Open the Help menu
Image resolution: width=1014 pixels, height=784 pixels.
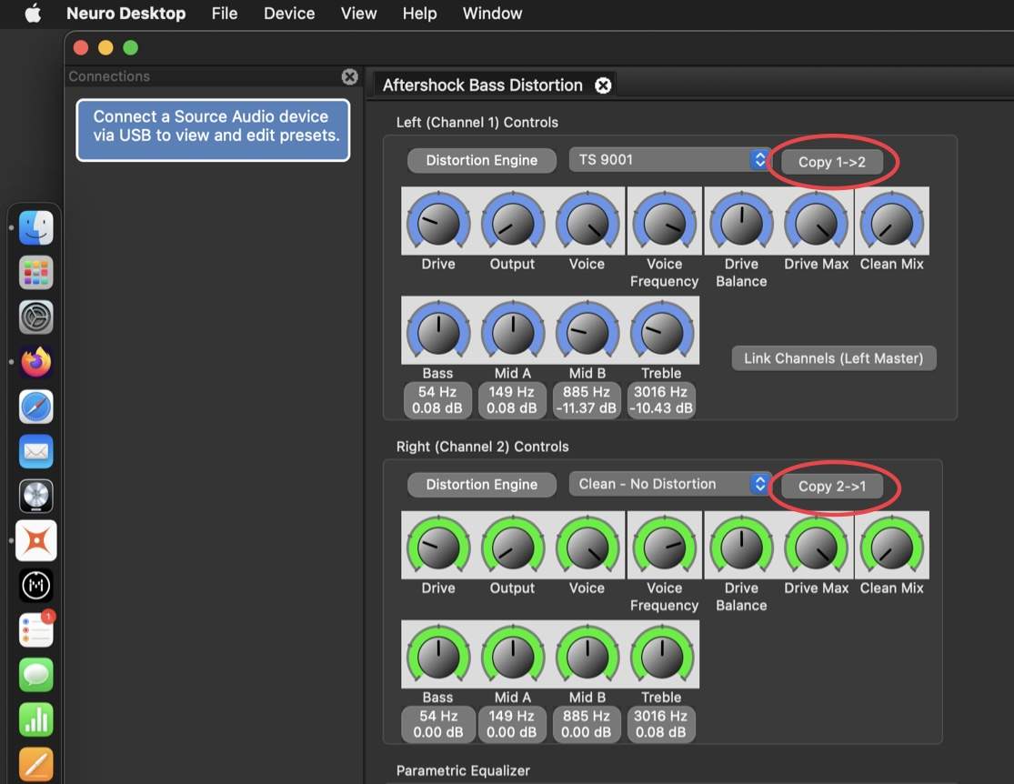420,13
